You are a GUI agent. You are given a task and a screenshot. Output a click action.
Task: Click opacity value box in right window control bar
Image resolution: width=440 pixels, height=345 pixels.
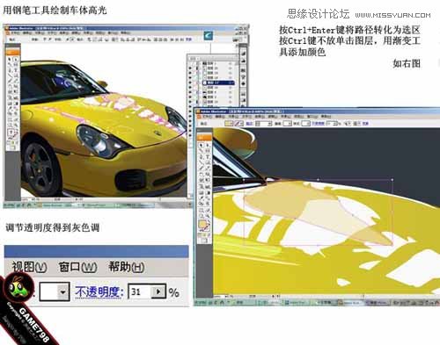coord(333,124)
